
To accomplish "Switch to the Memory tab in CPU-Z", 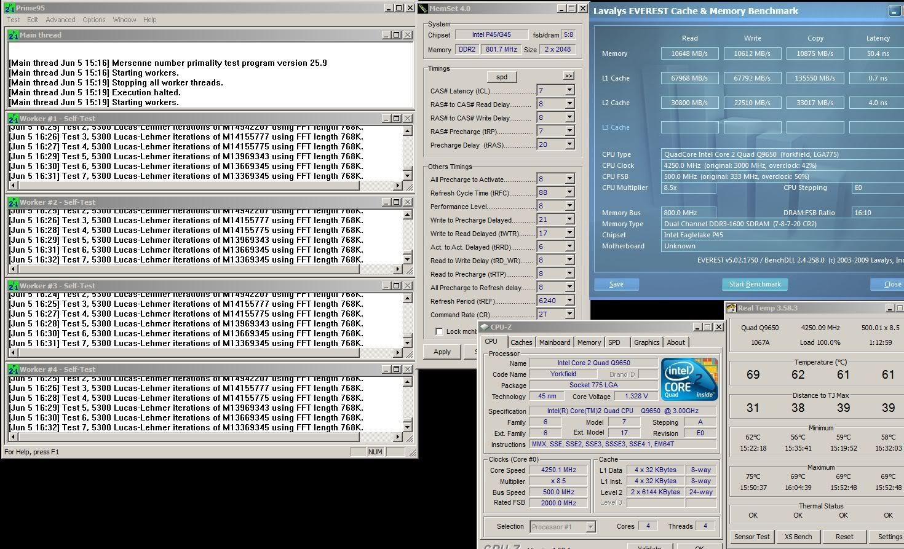I will 589,342.
